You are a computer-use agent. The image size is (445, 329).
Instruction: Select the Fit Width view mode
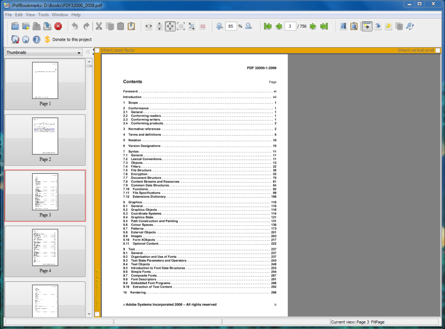(148, 26)
